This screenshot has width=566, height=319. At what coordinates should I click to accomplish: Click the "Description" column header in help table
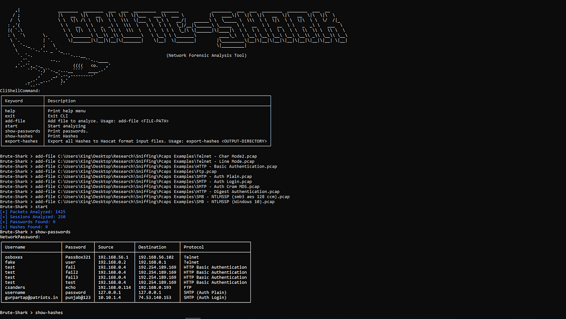[61, 101]
